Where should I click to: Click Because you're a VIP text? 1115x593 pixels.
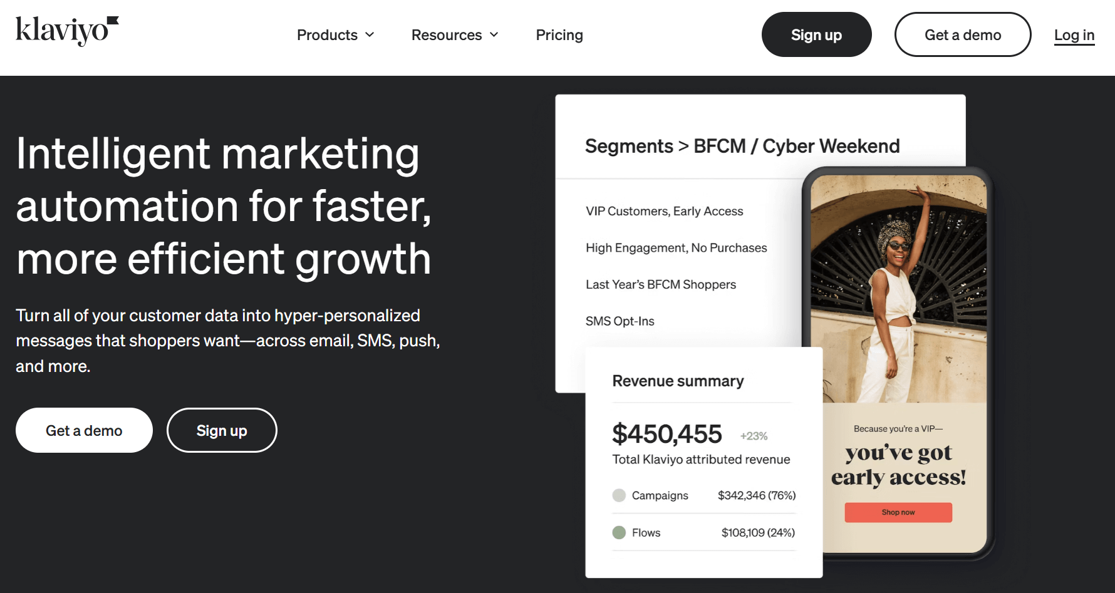pos(898,429)
